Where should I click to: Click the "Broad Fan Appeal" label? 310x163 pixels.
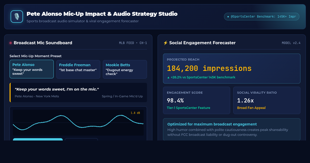click(x=251, y=108)
